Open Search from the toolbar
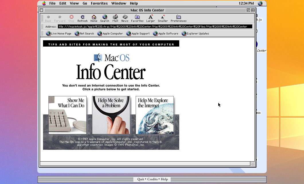 click(x=105, y=18)
